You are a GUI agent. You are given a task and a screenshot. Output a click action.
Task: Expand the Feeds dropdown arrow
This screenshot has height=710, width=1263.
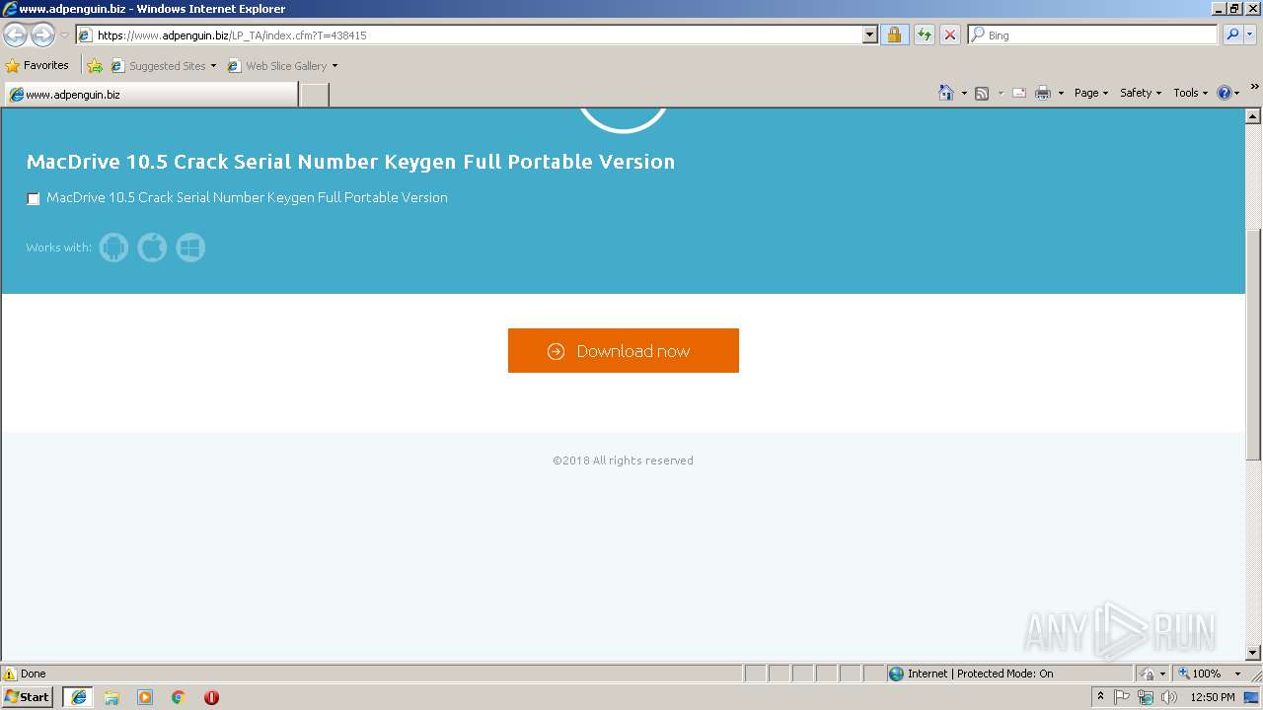coord(1001,93)
